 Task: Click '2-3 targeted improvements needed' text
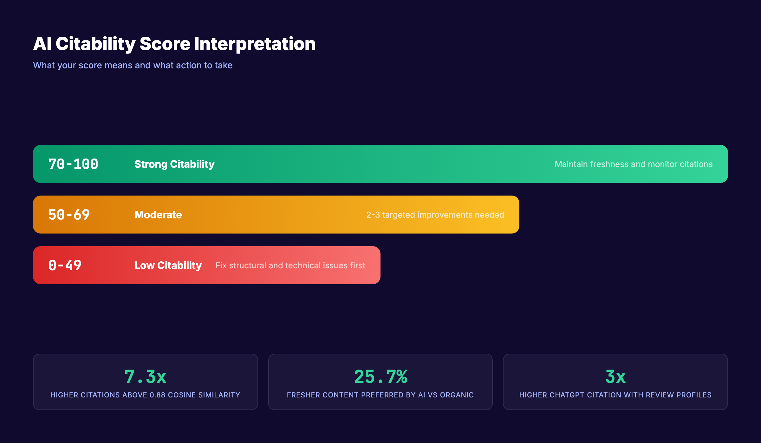[435, 215]
